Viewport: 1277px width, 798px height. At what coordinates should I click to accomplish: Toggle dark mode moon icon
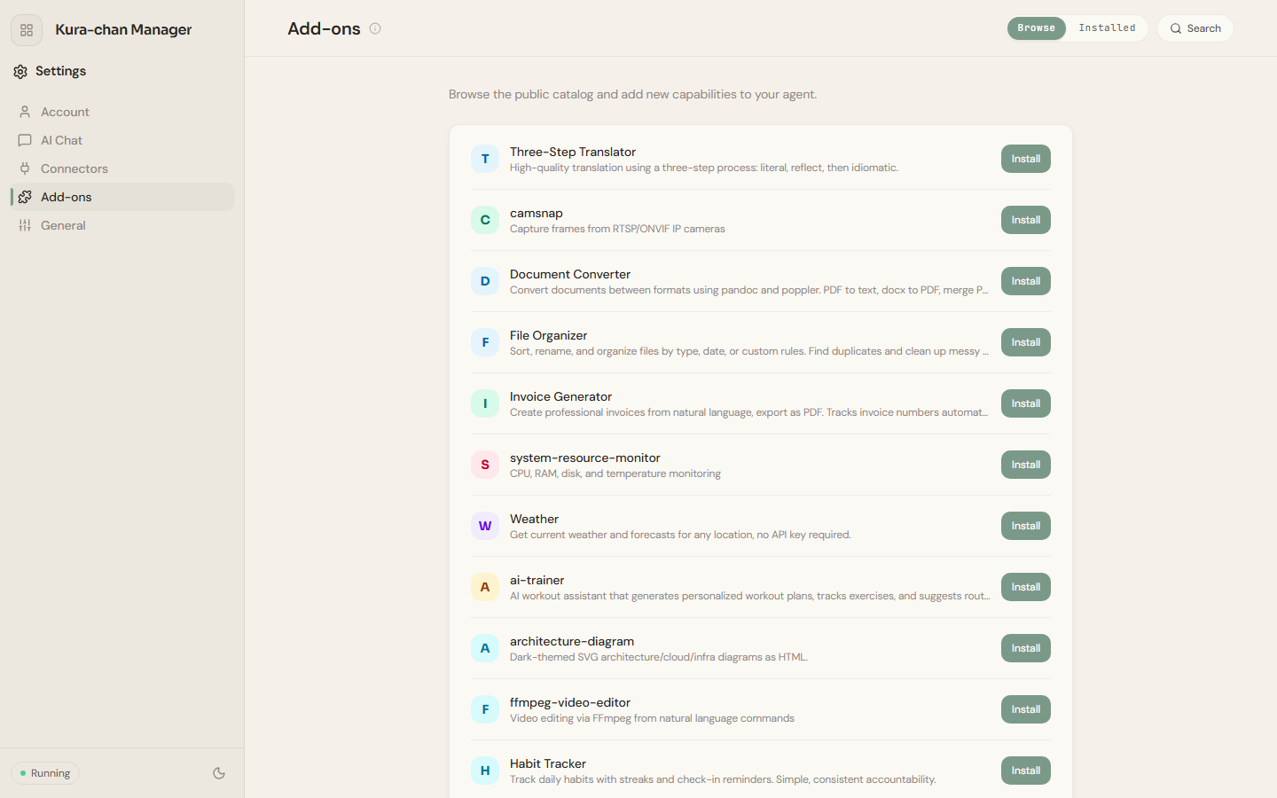tap(219, 773)
